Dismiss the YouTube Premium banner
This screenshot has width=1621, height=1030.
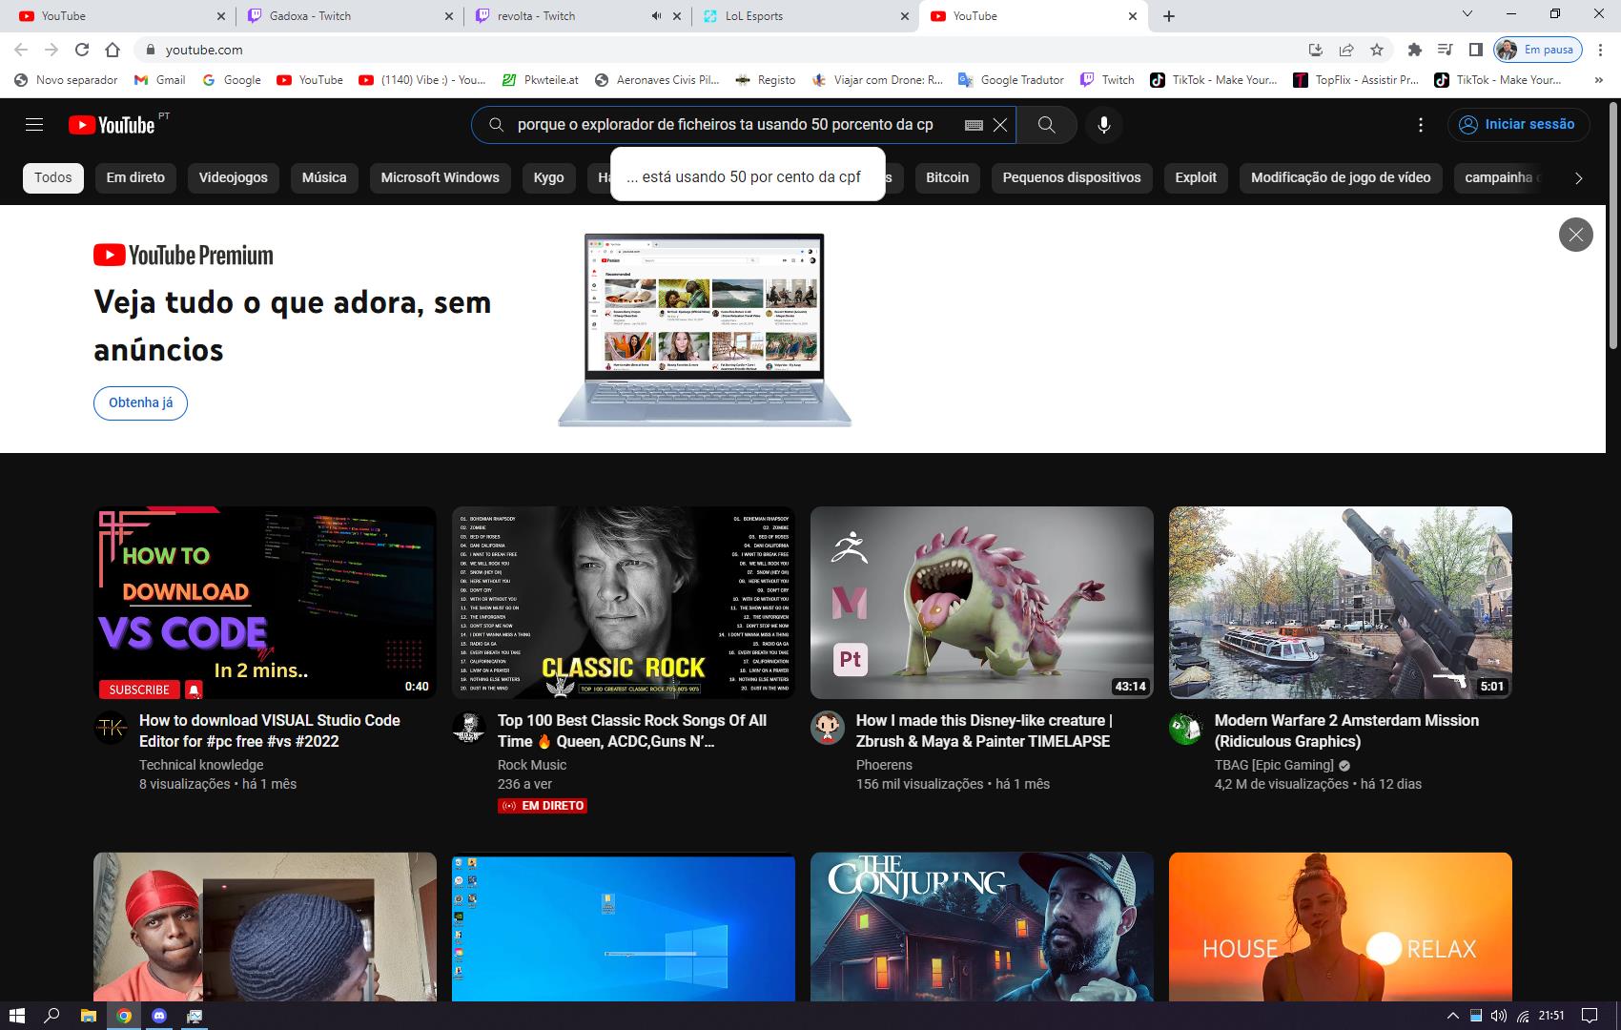(x=1575, y=235)
